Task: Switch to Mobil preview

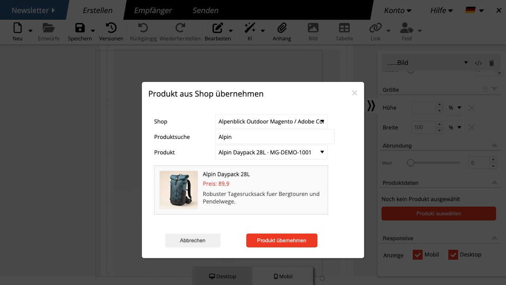Action: coord(283,276)
